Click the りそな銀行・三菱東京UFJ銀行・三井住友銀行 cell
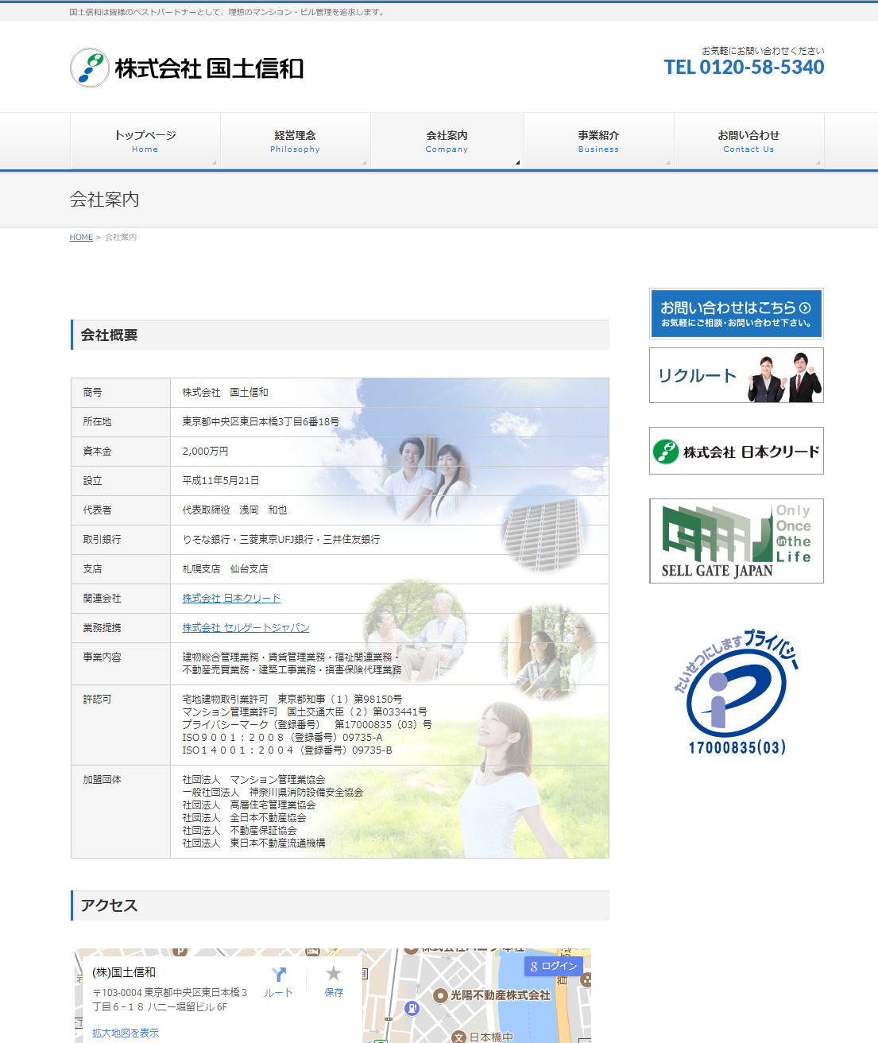878x1043 pixels. coord(389,539)
